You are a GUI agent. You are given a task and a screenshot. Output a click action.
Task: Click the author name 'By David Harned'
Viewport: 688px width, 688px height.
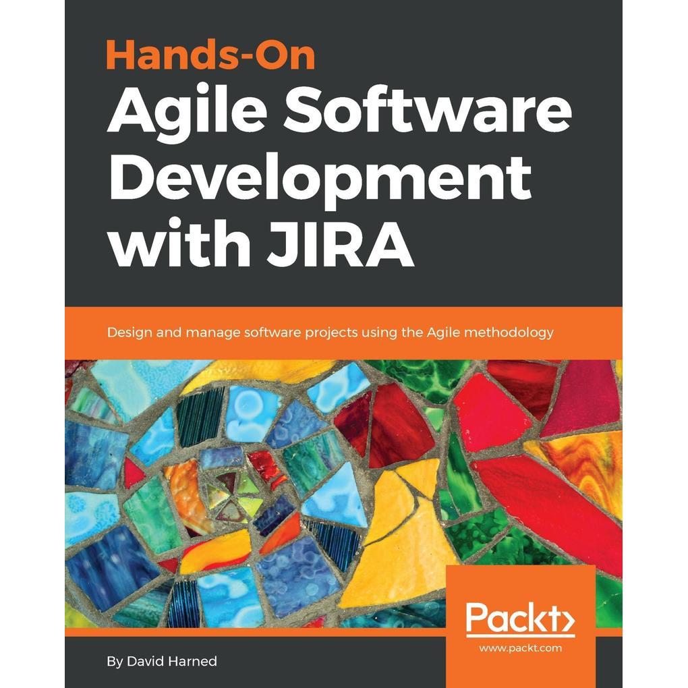tap(162, 661)
